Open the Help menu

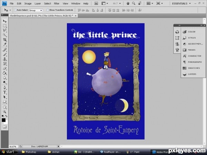[x=86, y=3]
